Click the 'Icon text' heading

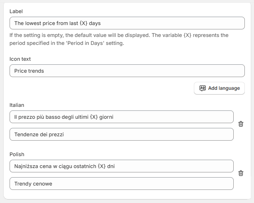20,59
